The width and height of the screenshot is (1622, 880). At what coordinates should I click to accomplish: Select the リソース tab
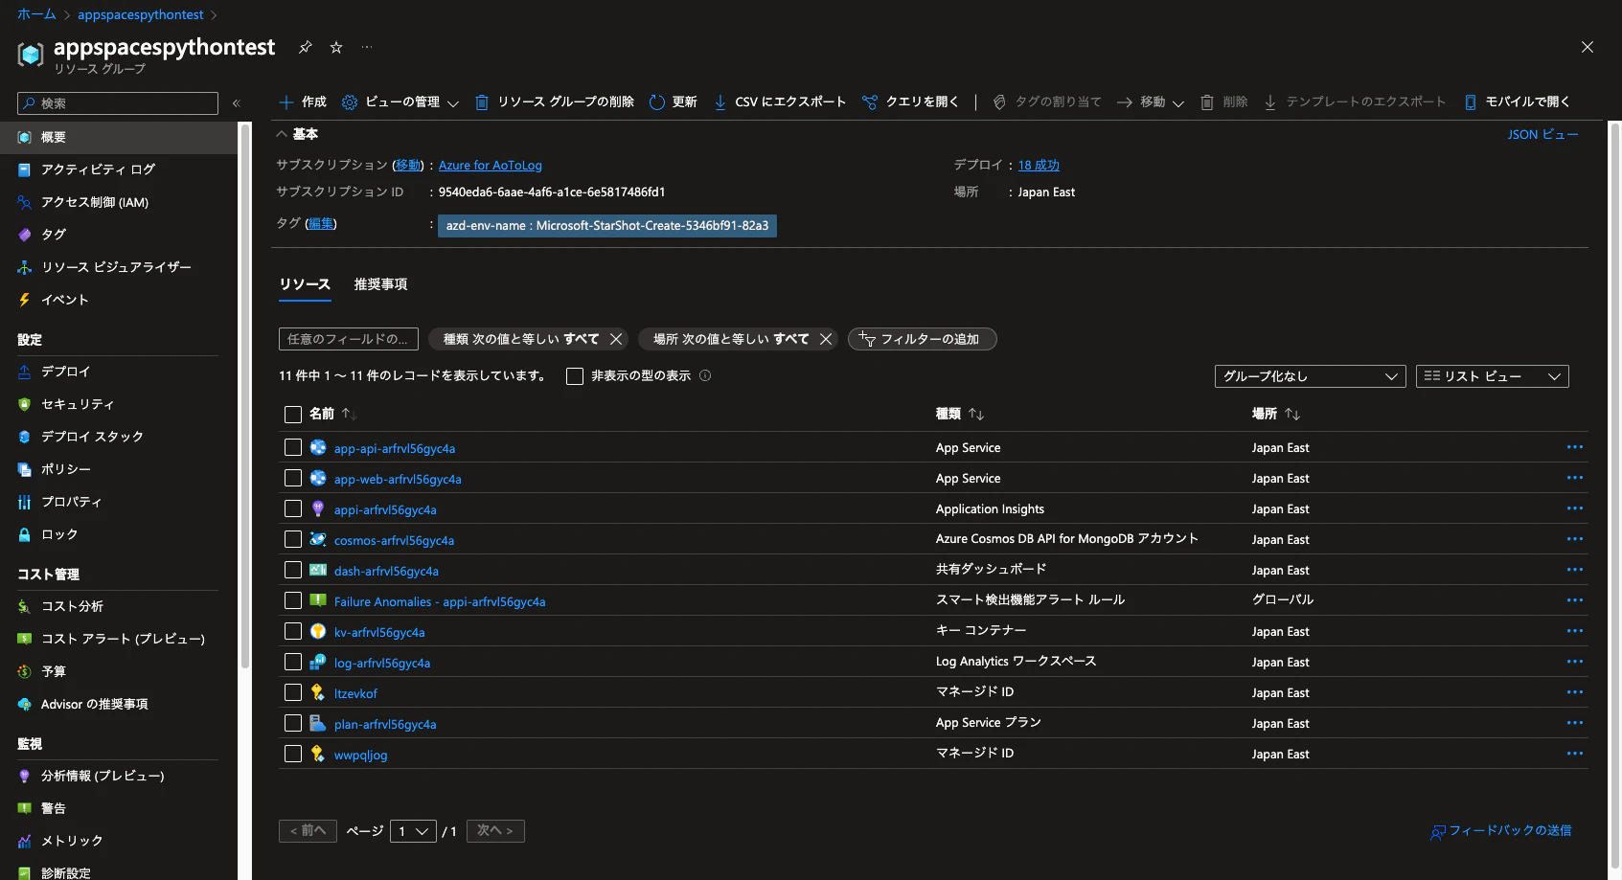click(305, 284)
